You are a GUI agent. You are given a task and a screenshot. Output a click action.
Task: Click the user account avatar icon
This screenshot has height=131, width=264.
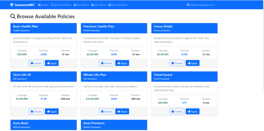click(188, 5)
